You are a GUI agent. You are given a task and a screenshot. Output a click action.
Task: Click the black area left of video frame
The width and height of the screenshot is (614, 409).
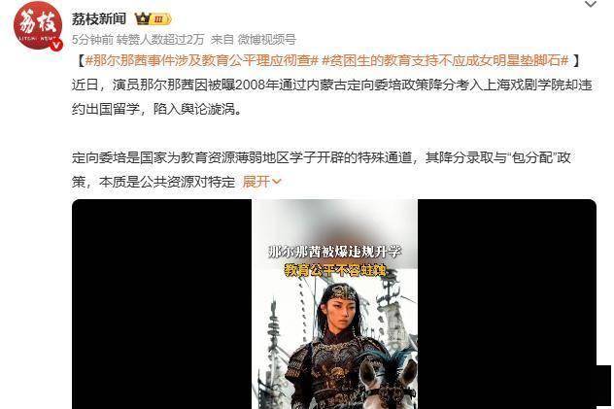(161, 304)
